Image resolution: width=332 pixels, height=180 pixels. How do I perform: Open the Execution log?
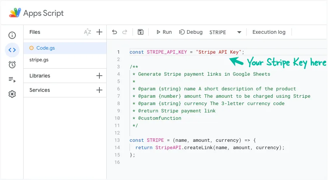pyautogui.click(x=269, y=32)
